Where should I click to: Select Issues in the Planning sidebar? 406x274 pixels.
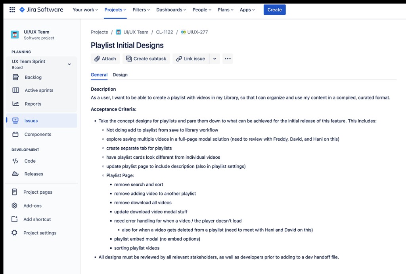(32, 121)
